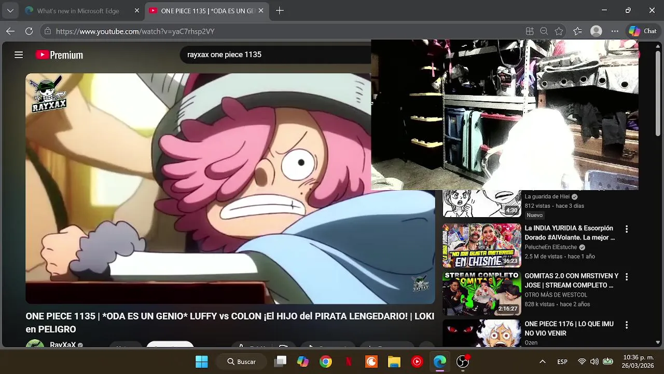Image resolution: width=664 pixels, height=374 pixels.
Task: Open YouTube Music from the taskbar
Action: tap(417, 362)
